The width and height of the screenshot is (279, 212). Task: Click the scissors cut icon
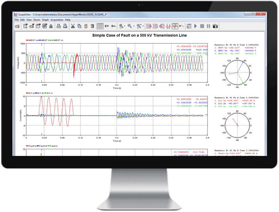(73, 26)
